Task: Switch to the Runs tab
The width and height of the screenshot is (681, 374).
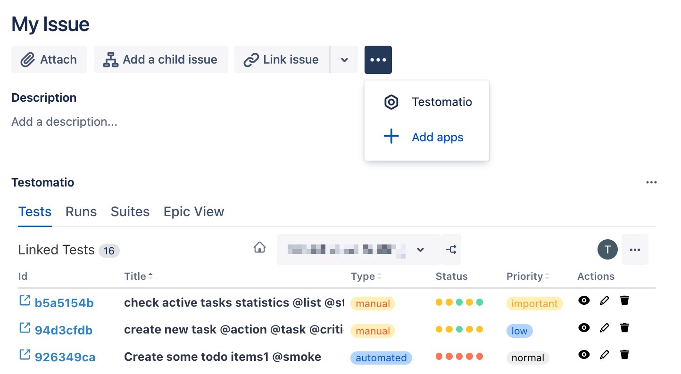Action: point(81,212)
